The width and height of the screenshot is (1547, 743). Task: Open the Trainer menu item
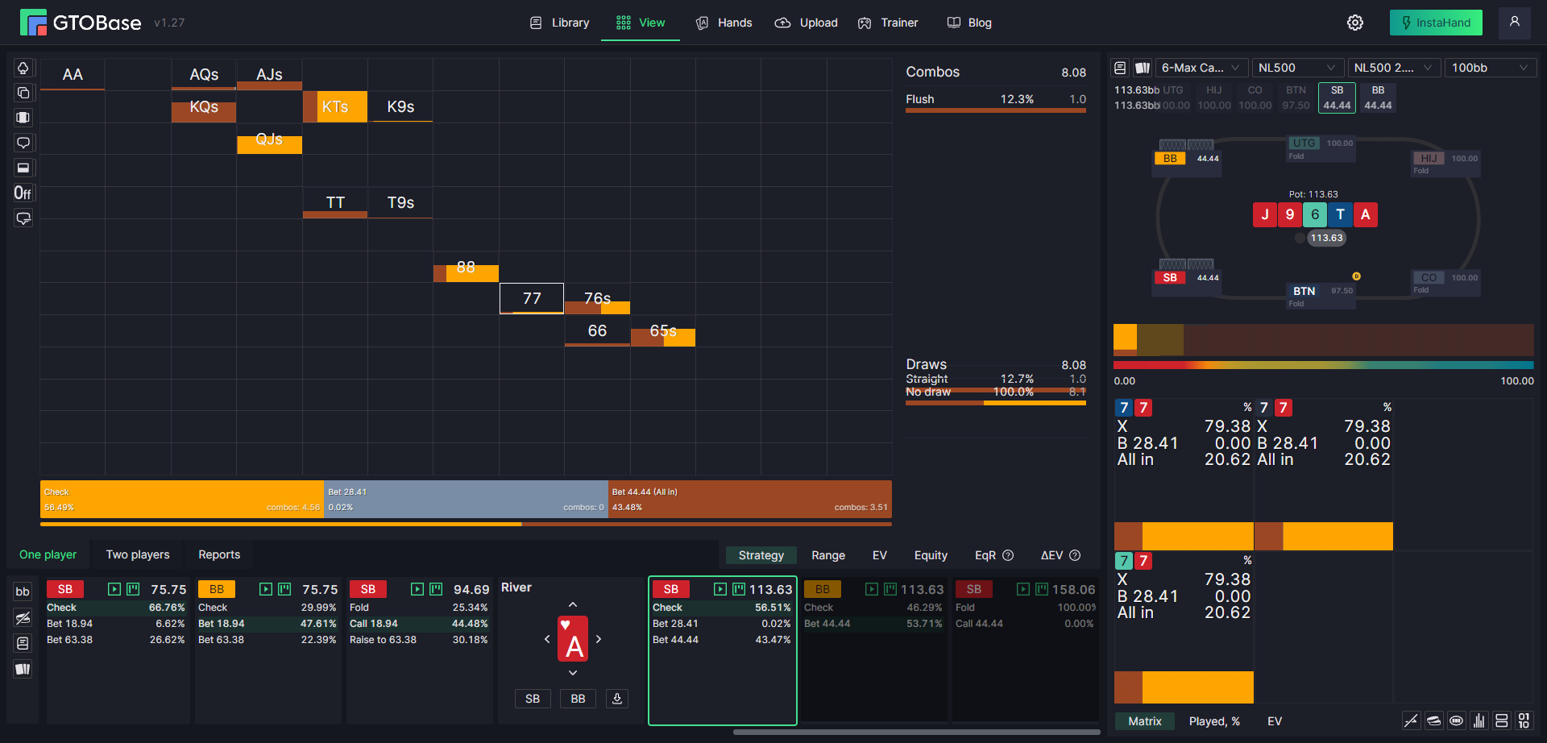[x=888, y=23]
